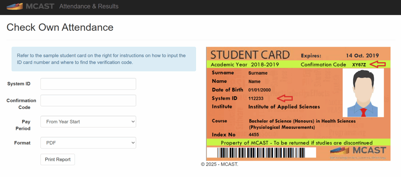The height and width of the screenshot is (177, 401).
Task: Open the Attendance & Results navbar link
Action: point(89,6)
